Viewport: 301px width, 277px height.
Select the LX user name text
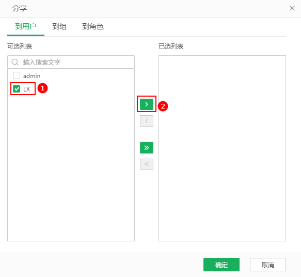tap(27, 89)
